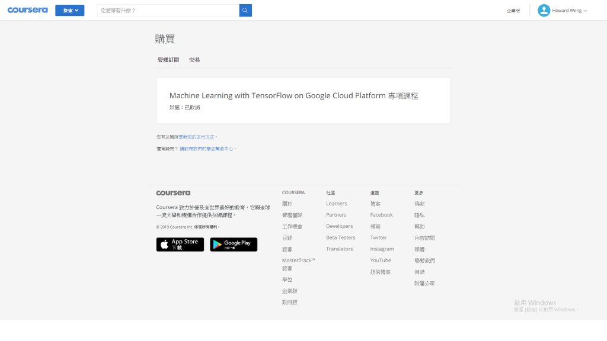Screen dimensions: 607x341
Task: Open the 附屬公司 affiliates link
Action: point(424,284)
